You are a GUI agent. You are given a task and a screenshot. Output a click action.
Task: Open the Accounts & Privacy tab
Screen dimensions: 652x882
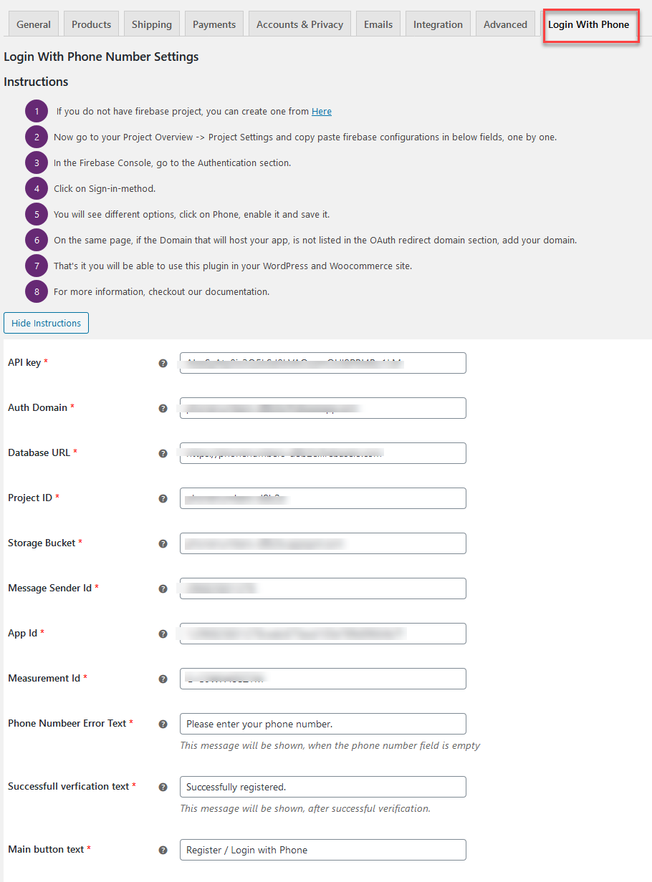(299, 24)
